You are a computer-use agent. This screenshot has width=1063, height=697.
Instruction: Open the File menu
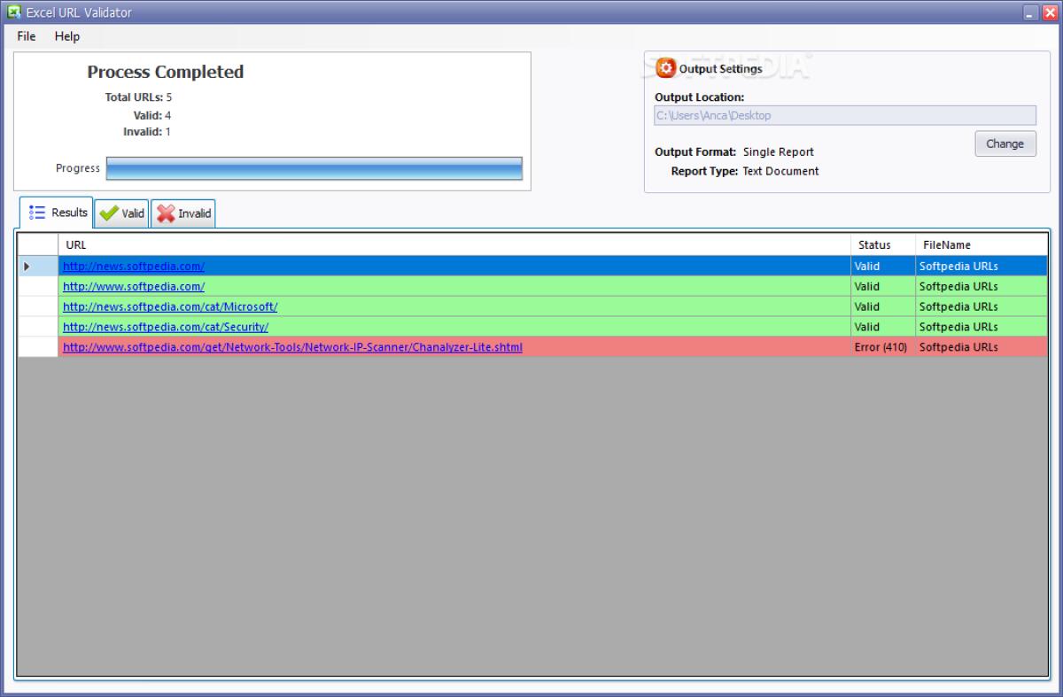(x=26, y=36)
